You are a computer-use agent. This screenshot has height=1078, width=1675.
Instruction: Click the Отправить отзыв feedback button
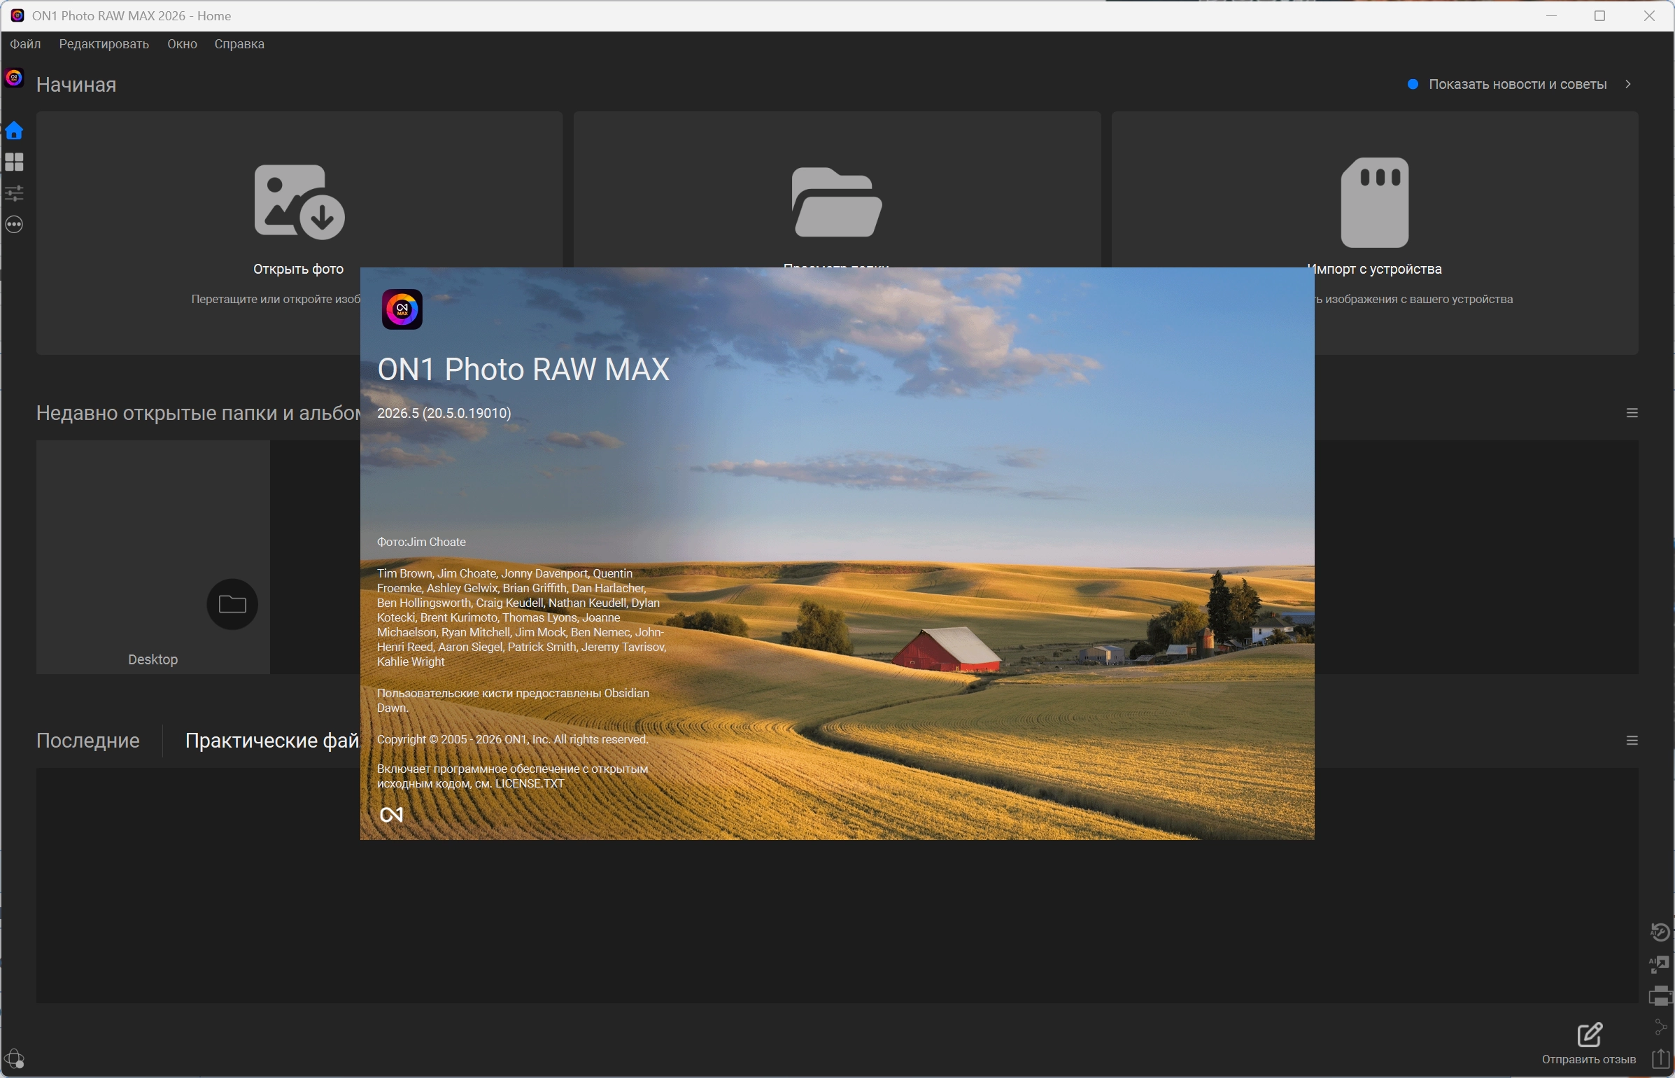(1589, 1044)
